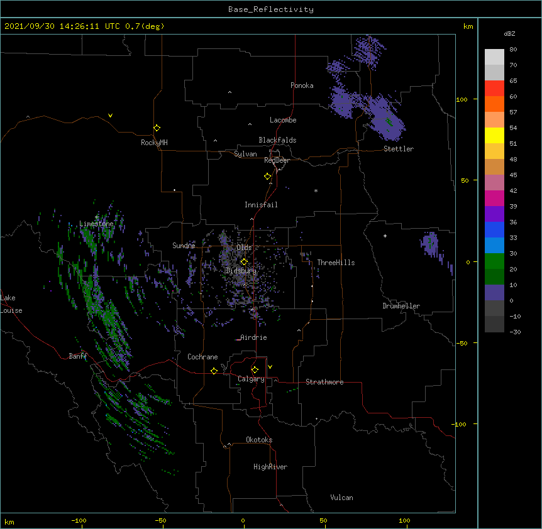Click the ThreeHills town label
Viewport: 542px width, 529px height.
pos(336,263)
